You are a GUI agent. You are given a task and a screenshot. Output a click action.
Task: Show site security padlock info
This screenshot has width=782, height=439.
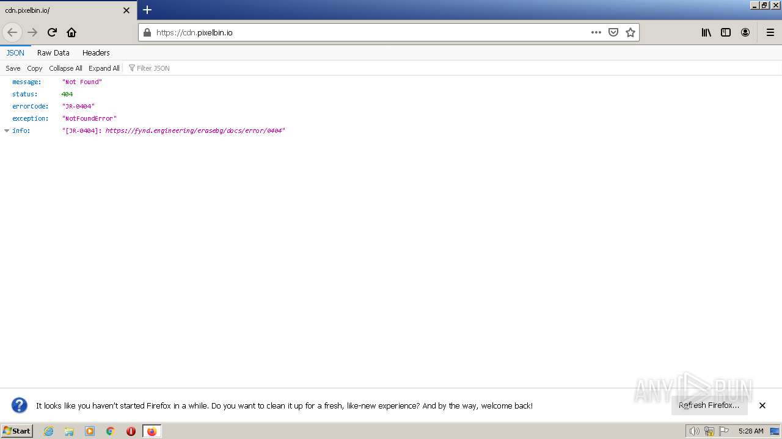tap(146, 32)
